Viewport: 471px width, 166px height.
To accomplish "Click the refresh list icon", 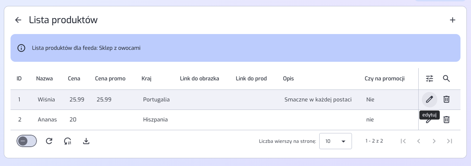I will 49,141.
